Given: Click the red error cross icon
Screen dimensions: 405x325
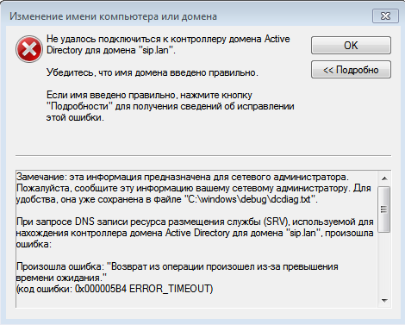Looking at the screenshot, I should pyautogui.click(x=29, y=49).
